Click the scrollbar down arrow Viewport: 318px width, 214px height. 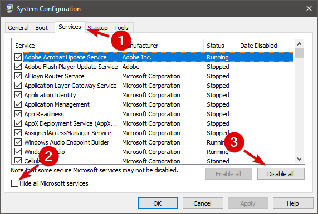point(299,159)
